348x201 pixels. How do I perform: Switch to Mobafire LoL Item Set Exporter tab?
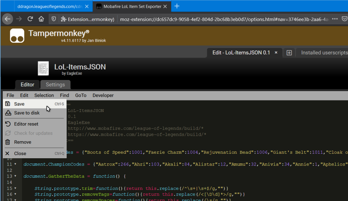132,6
